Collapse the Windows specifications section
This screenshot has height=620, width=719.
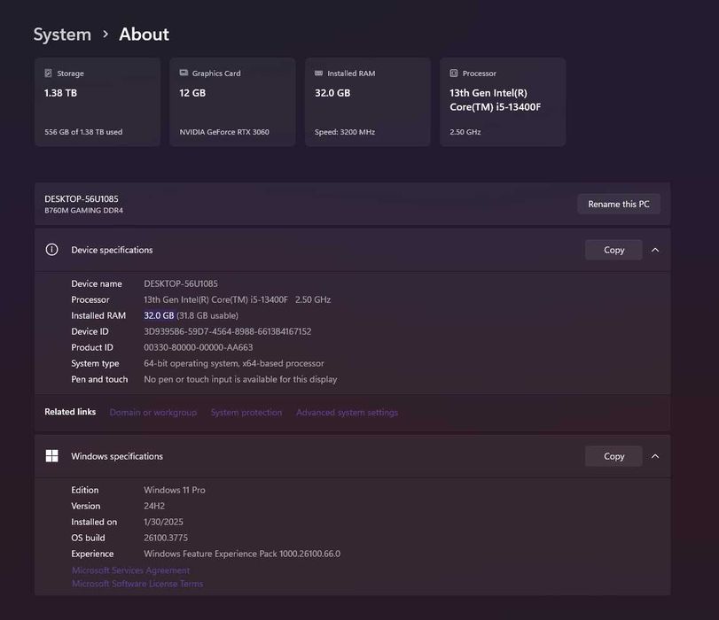pos(655,456)
